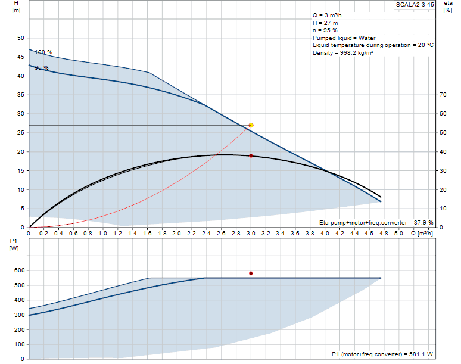
Task: Click the Q [m³/h] axis label
Action: click(x=423, y=233)
